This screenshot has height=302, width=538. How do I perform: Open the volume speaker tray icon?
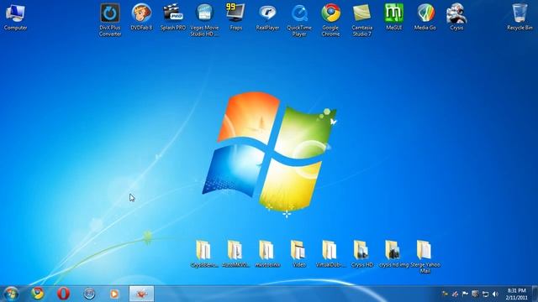coord(495,294)
